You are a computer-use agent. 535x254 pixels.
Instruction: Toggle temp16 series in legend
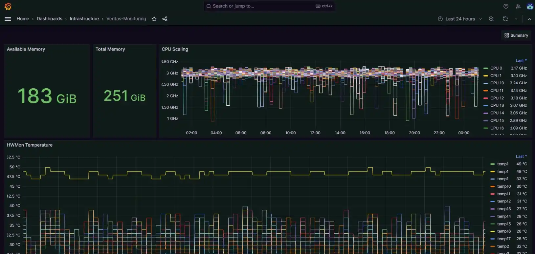click(x=504, y=231)
